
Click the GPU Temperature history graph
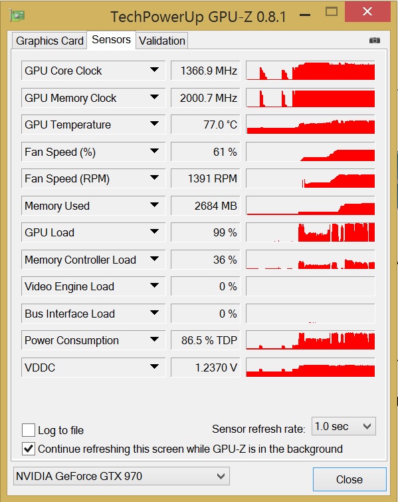pyautogui.click(x=310, y=125)
